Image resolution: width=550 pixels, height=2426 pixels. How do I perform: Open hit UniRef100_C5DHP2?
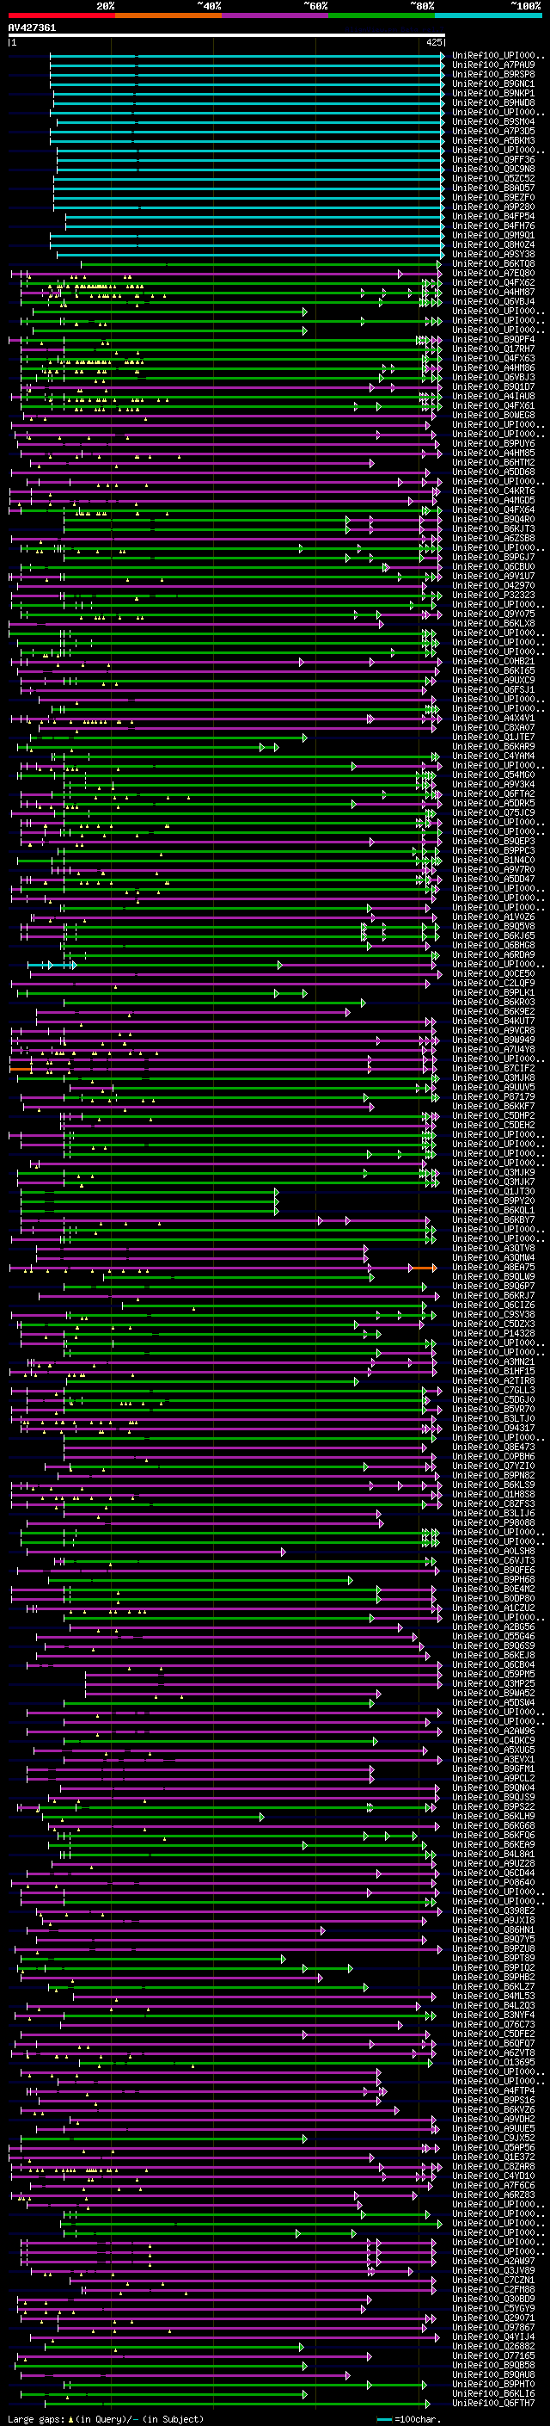493,1115
